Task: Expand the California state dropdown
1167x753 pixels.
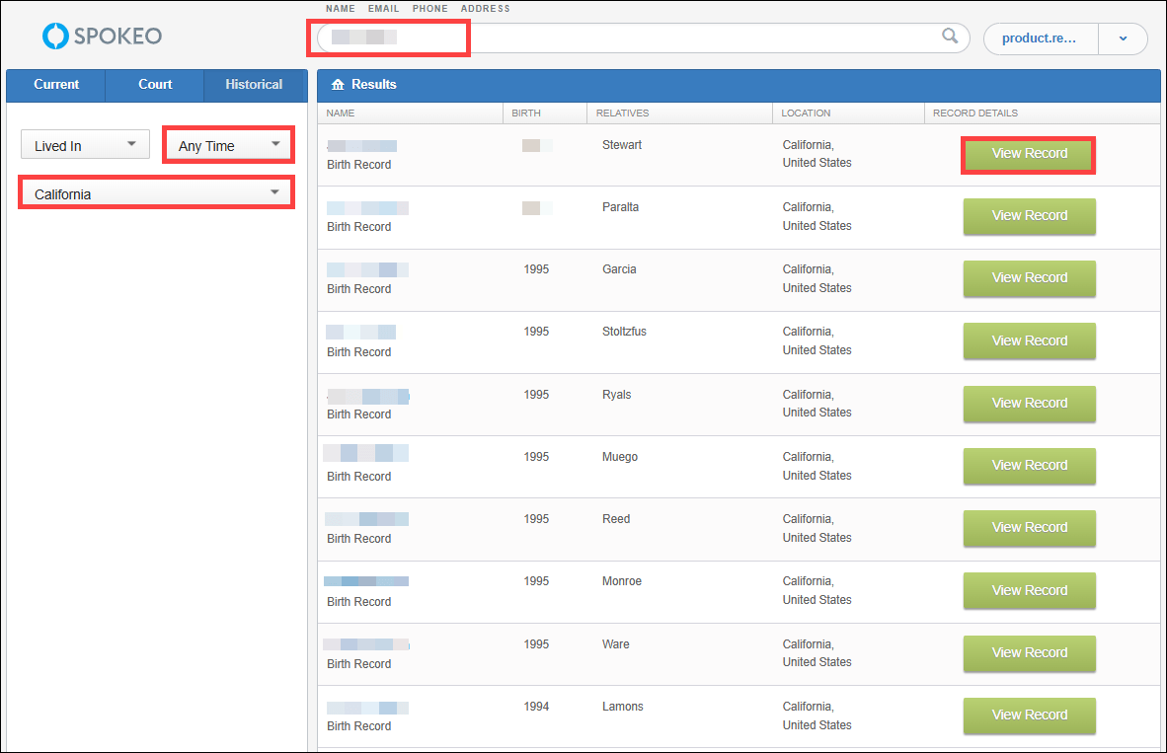Action: (157, 194)
